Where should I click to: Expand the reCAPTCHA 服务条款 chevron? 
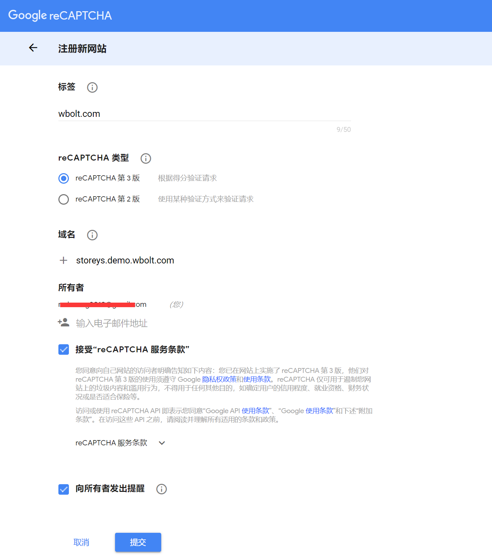(x=162, y=443)
